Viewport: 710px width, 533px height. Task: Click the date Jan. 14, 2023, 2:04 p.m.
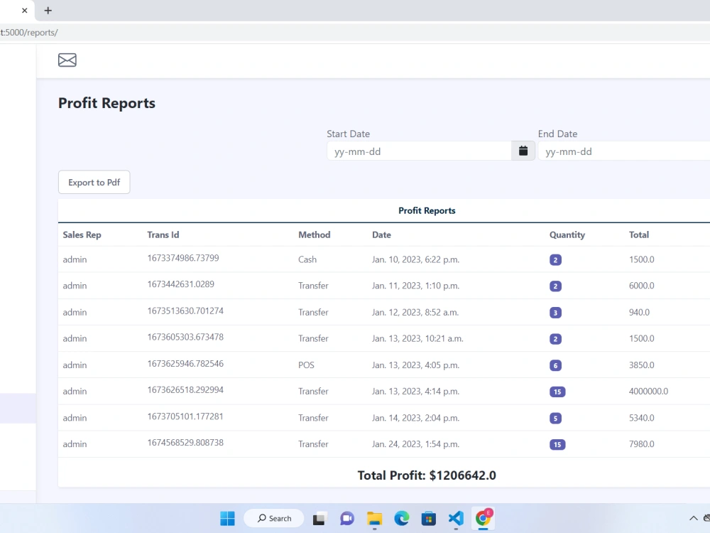pyautogui.click(x=415, y=418)
